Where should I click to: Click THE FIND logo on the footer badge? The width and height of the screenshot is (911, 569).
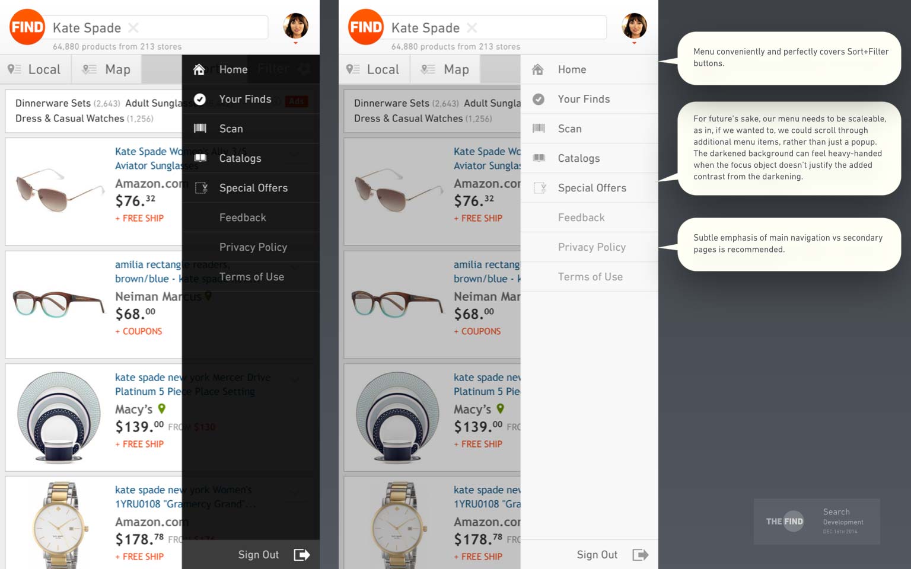(x=785, y=522)
